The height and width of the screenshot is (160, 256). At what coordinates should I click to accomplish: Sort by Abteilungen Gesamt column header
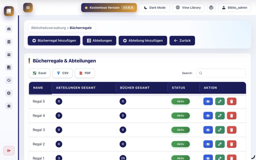tap(83, 88)
